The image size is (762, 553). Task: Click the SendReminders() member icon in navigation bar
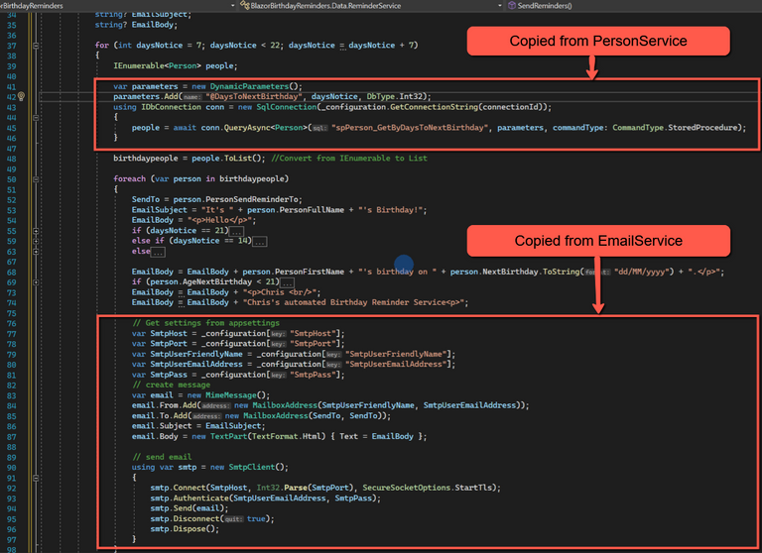pyautogui.click(x=510, y=5)
